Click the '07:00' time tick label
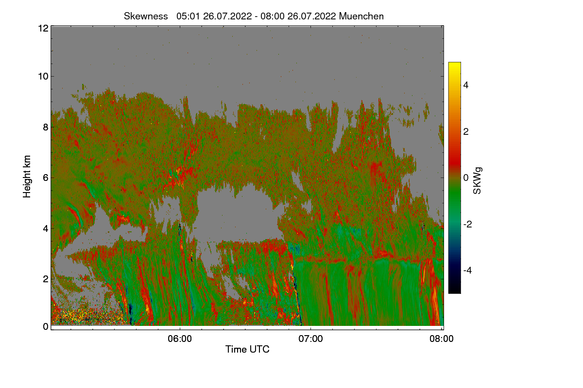583x388 pixels. 311,339
